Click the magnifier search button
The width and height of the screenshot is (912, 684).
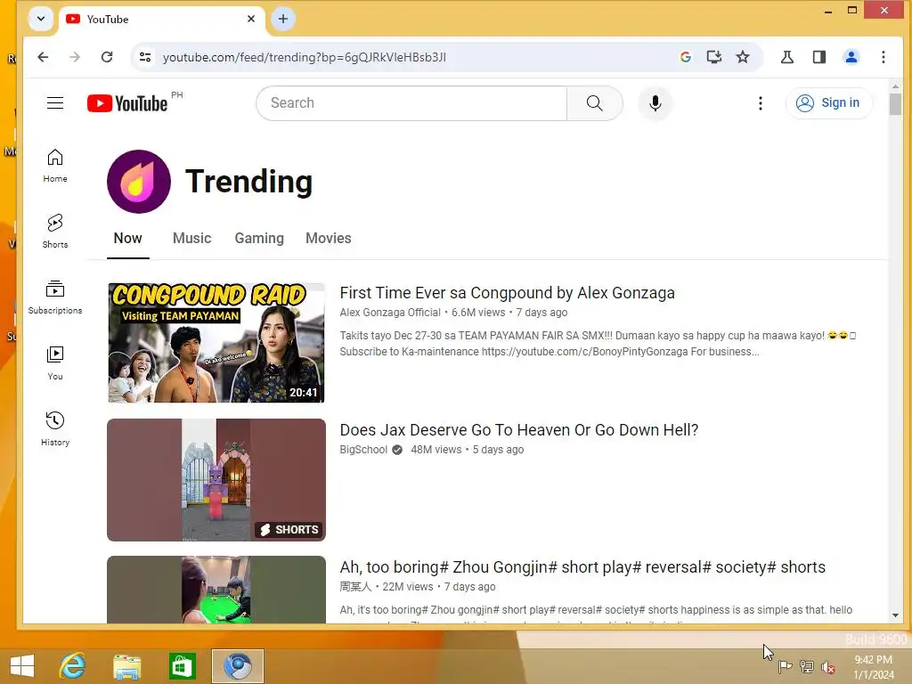[594, 103]
